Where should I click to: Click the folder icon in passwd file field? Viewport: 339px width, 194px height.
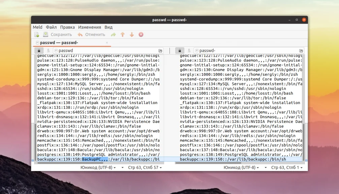tap(160, 51)
